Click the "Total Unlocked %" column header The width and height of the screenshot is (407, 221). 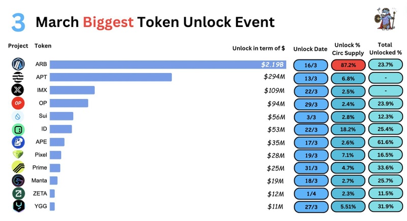coord(385,49)
